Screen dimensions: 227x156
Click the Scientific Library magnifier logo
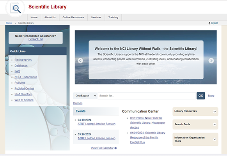(15, 8)
